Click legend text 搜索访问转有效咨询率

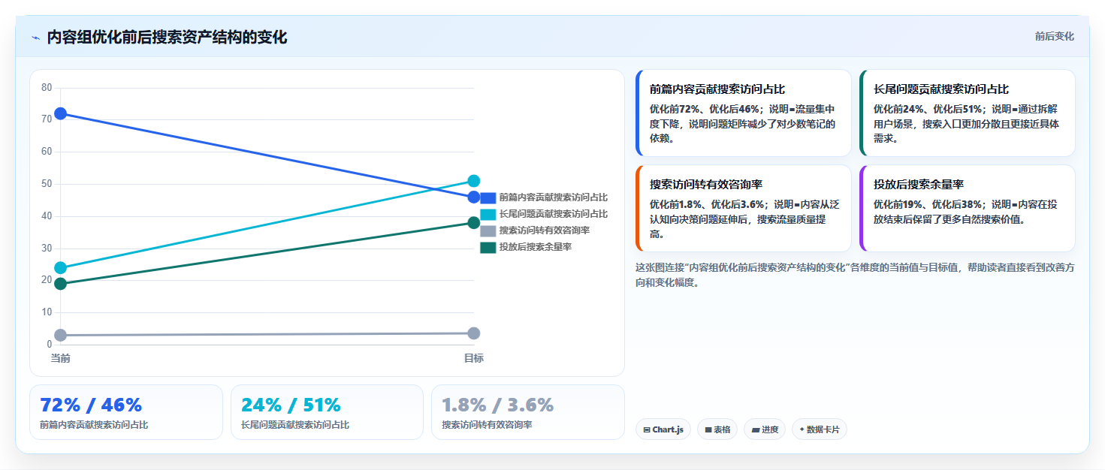point(545,230)
